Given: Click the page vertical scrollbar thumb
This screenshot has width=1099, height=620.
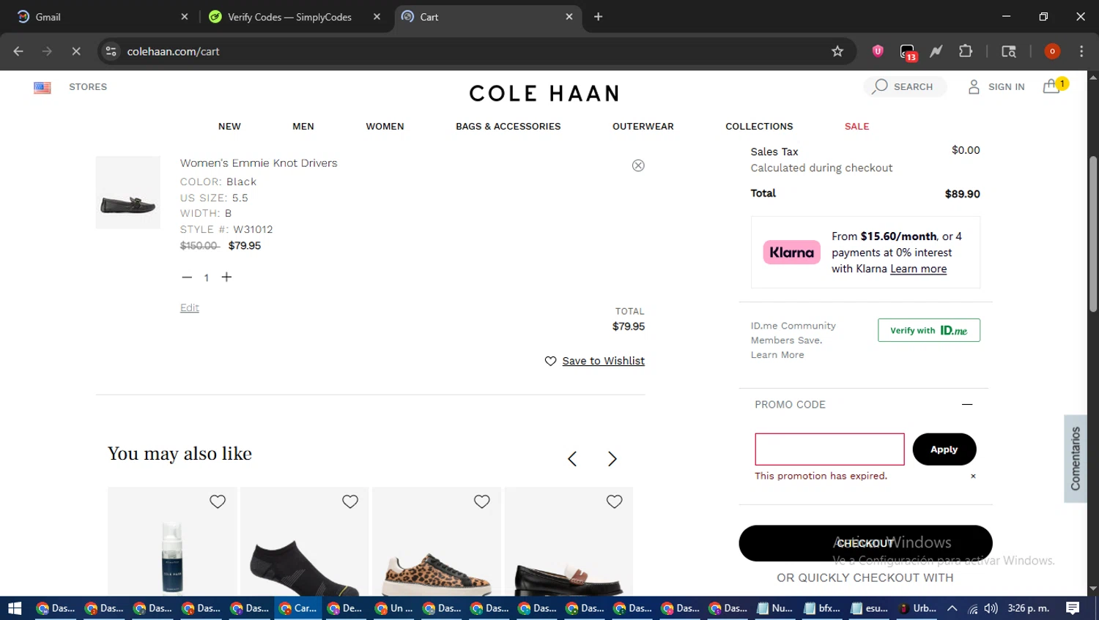Looking at the screenshot, I should [x=1093, y=234].
